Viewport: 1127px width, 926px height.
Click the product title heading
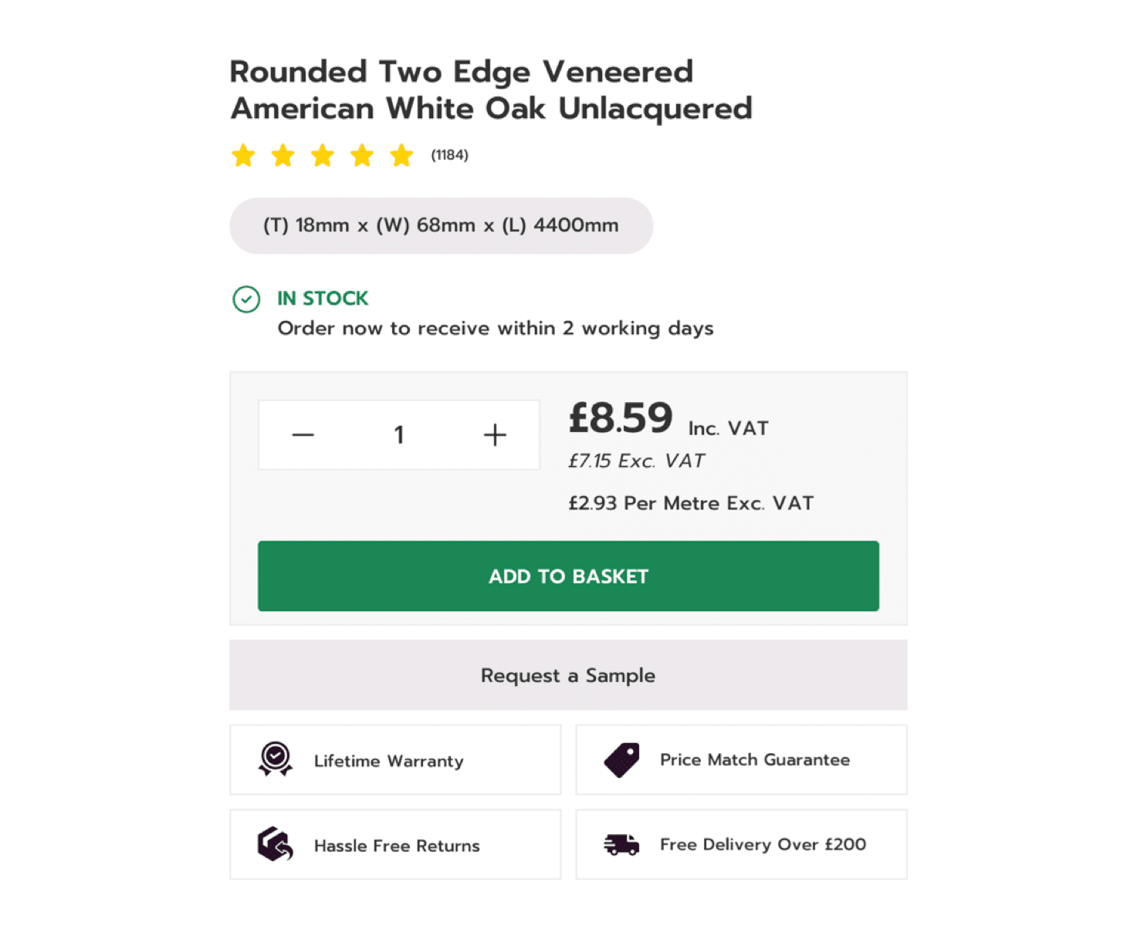[491, 90]
